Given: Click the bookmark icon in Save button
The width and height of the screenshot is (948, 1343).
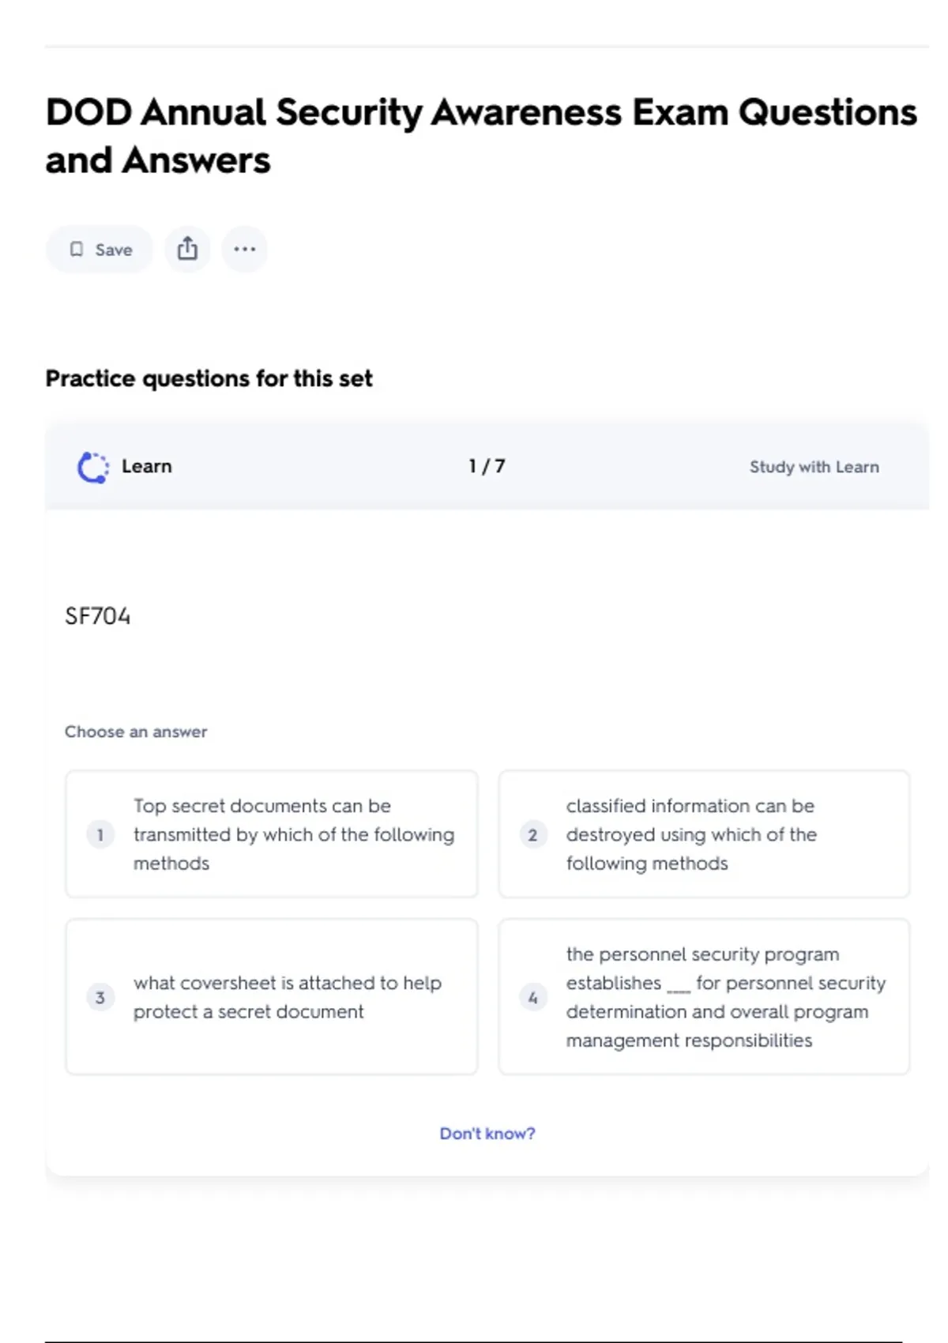Looking at the screenshot, I should (x=77, y=250).
